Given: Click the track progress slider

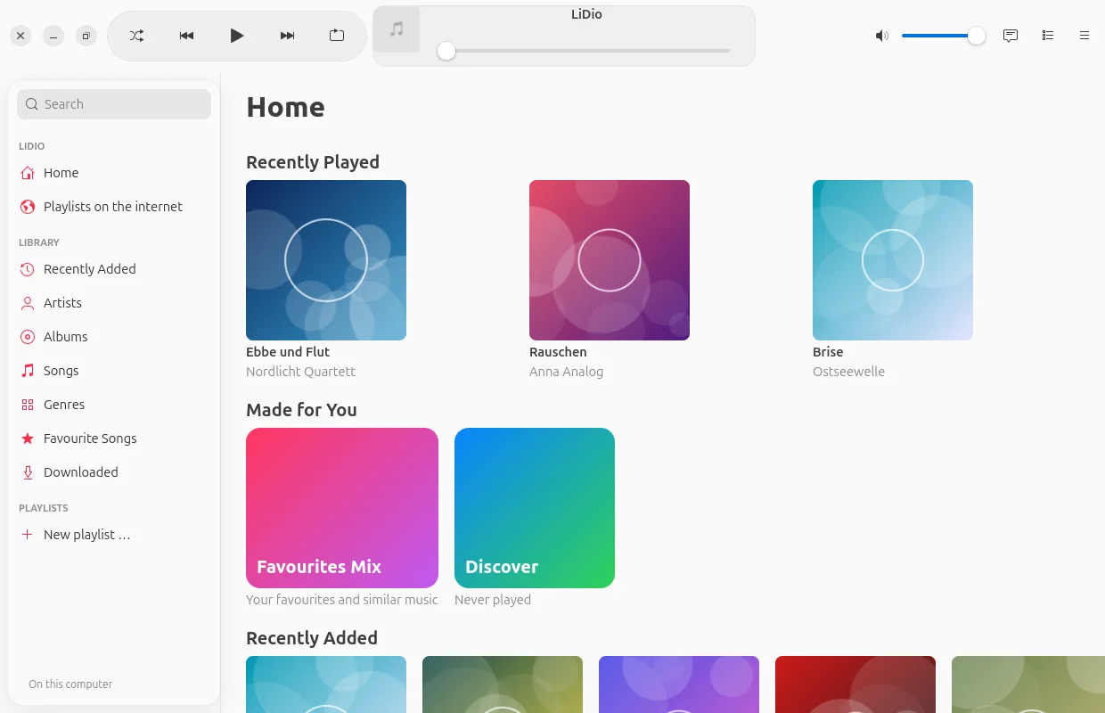Looking at the screenshot, I should pos(584,51).
